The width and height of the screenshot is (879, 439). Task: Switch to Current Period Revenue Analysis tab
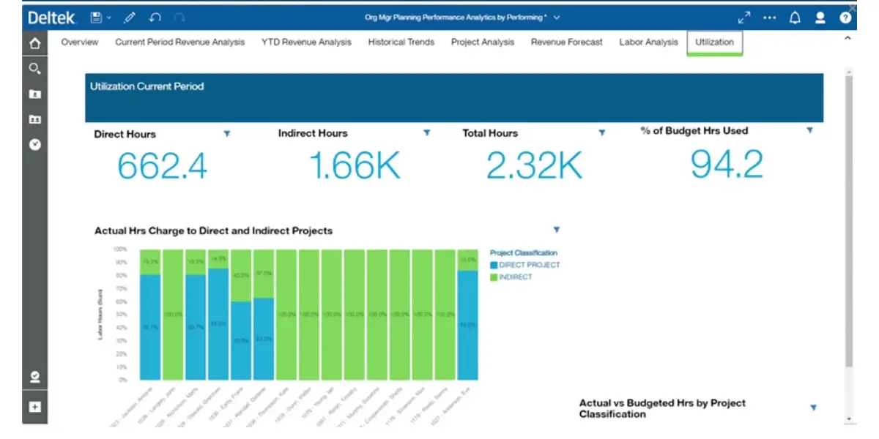(180, 42)
